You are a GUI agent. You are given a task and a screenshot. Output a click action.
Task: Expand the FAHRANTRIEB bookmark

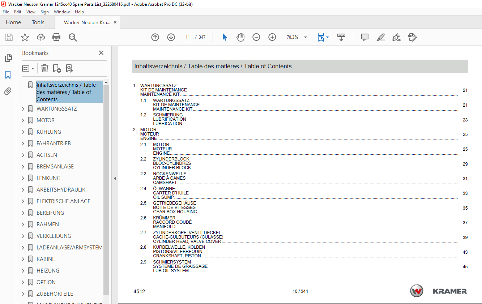click(23, 144)
